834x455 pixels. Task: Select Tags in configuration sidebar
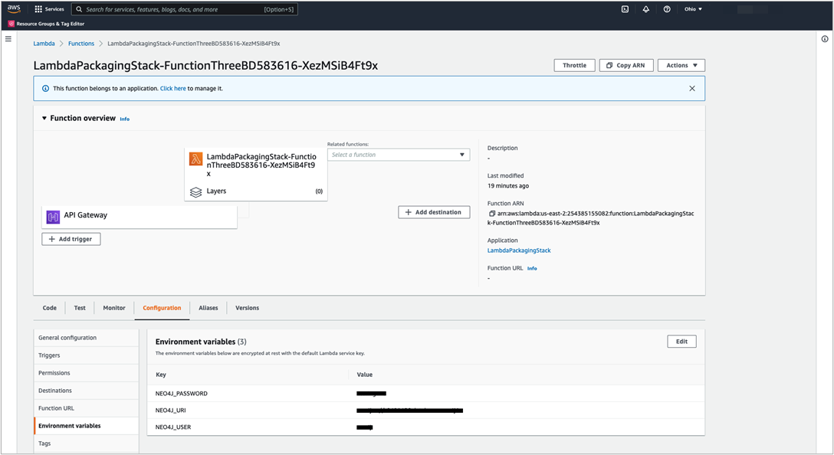tap(86, 444)
